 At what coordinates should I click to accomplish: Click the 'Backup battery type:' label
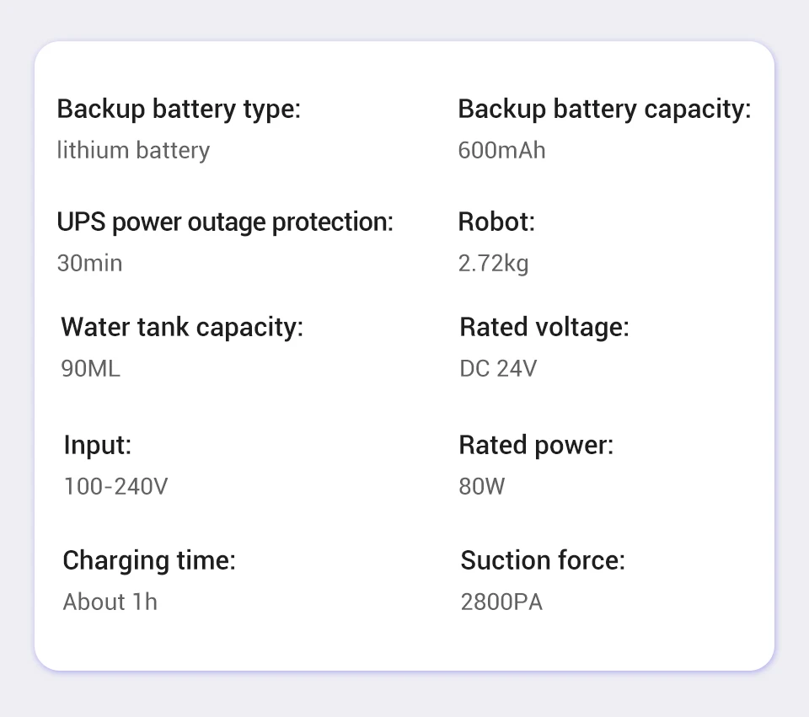179,110
